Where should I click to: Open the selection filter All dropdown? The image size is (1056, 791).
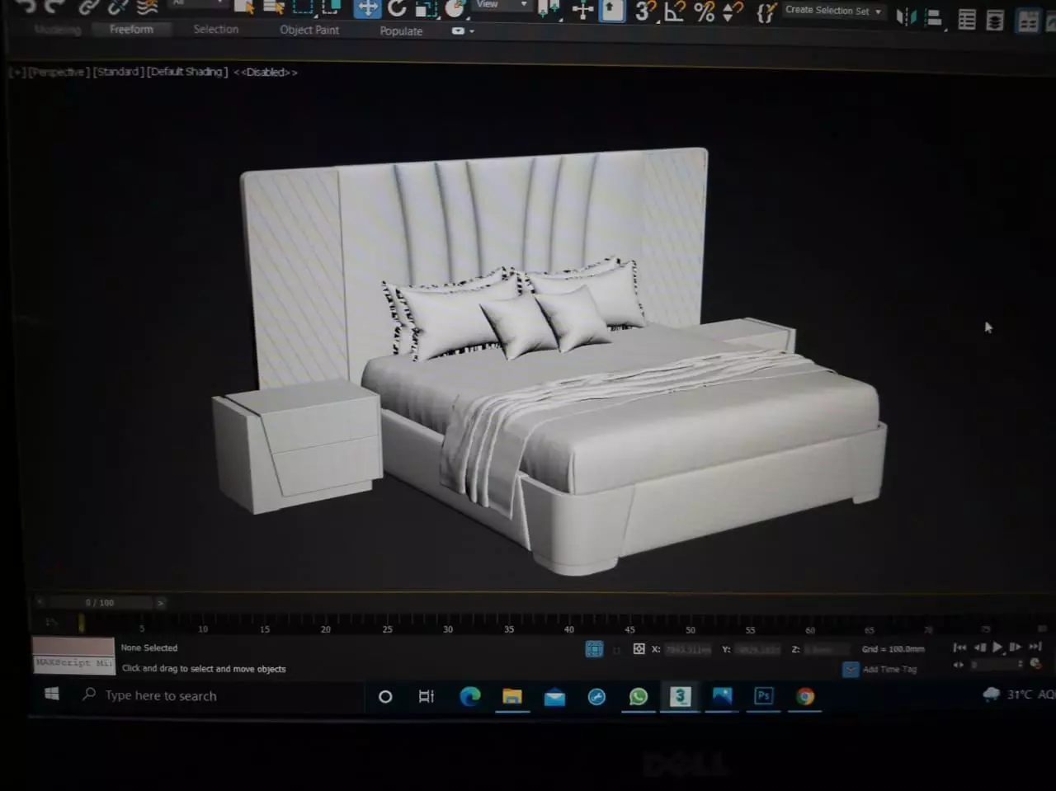(x=196, y=3)
